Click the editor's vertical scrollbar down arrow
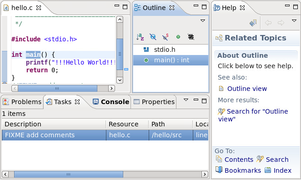The image size is (301, 180). click(x=120, y=80)
